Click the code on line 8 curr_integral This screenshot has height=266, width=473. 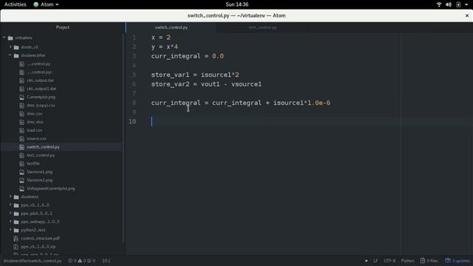point(241,103)
